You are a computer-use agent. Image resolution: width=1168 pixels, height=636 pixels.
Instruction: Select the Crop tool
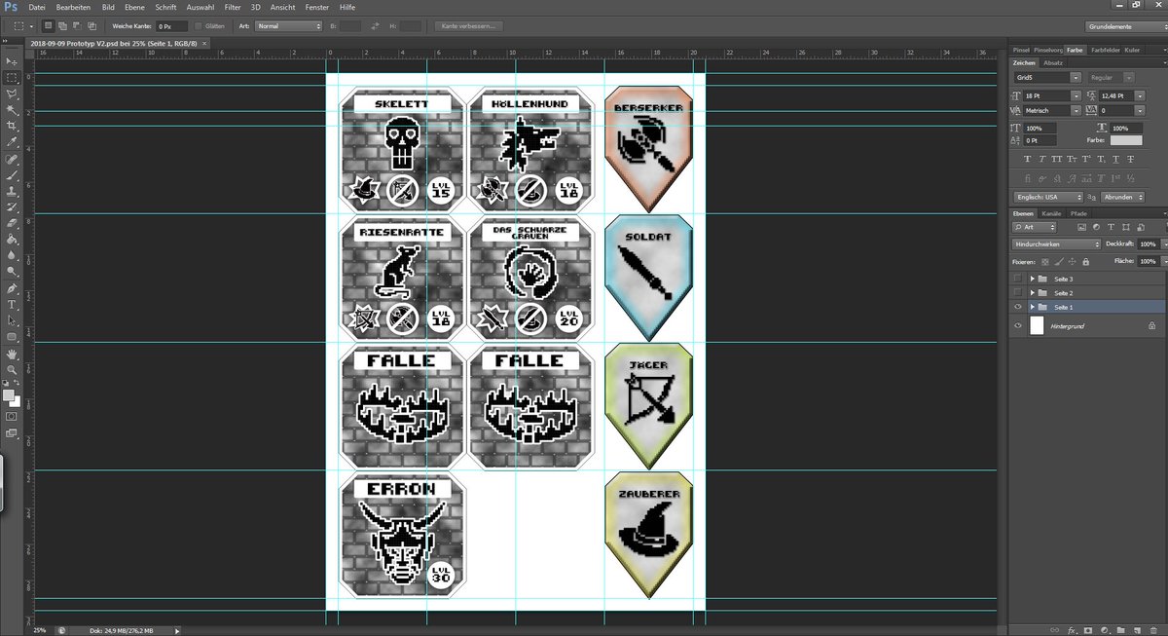coord(13,126)
